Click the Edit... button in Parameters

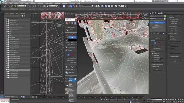coord(157,70)
